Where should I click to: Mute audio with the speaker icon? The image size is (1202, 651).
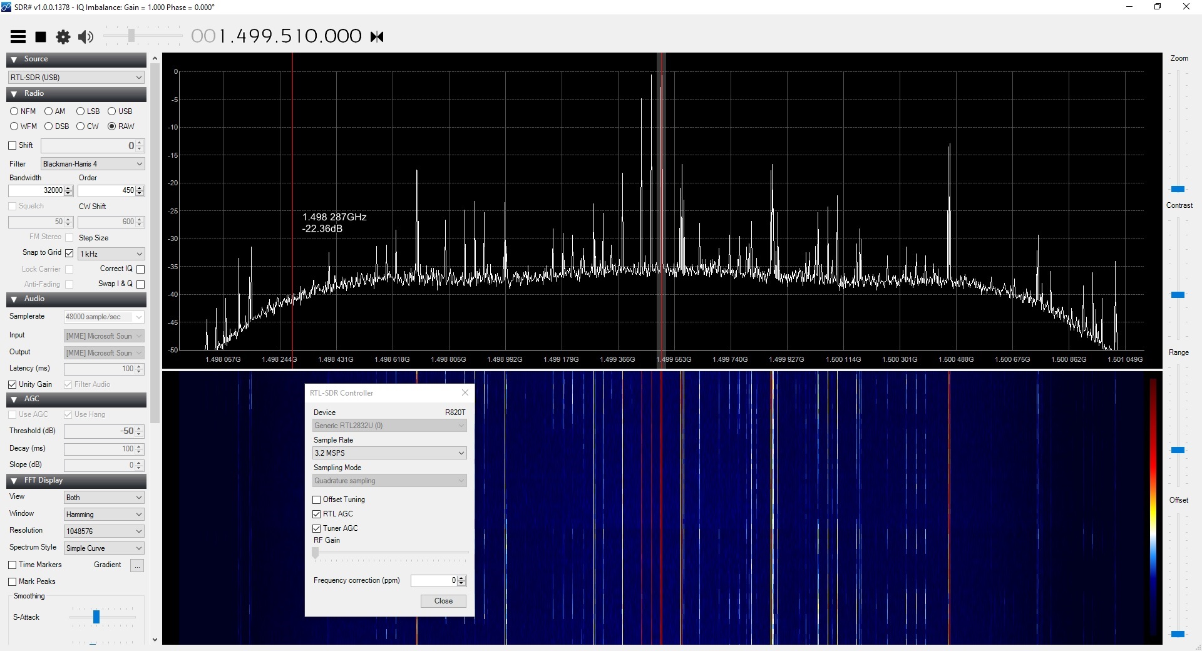[x=86, y=37]
